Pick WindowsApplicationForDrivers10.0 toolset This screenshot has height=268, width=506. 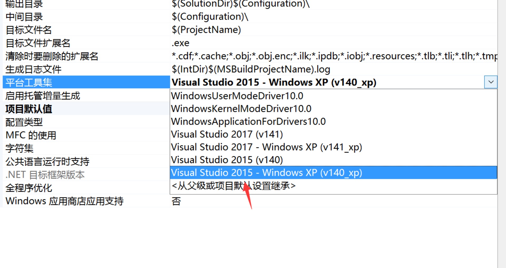point(248,122)
